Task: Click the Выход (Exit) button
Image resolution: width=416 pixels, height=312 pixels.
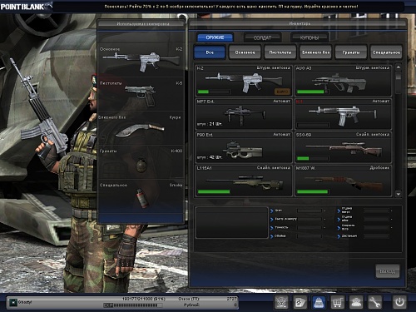Action: (x=388, y=271)
